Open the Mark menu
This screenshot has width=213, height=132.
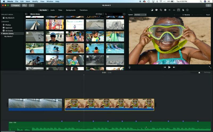tap(28, 1)
